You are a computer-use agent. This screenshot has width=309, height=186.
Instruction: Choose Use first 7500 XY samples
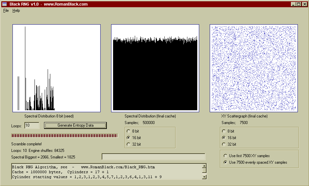click(225, 156)
